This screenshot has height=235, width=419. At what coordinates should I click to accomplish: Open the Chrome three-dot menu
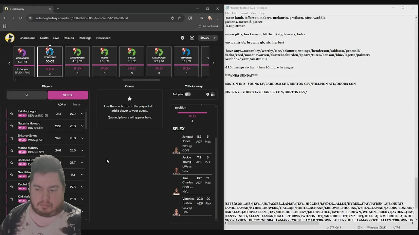pos(218,18)
